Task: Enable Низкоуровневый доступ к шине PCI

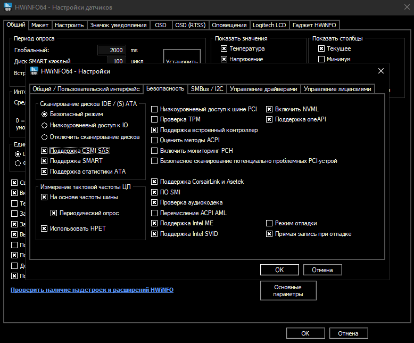Action: tap(154, 109)
